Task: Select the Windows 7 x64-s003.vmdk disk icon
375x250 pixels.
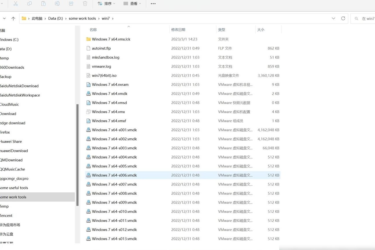Action: pyautogui.click(x=89, y=148)
